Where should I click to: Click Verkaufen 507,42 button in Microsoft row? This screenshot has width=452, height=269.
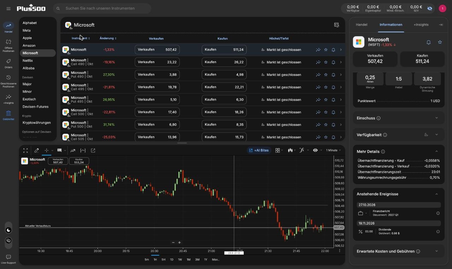pos(157,50)
